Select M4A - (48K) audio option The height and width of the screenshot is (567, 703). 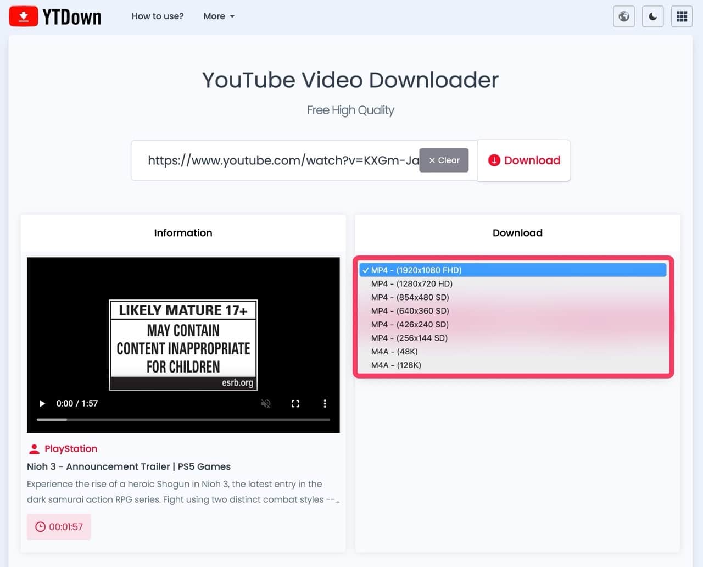512,351
